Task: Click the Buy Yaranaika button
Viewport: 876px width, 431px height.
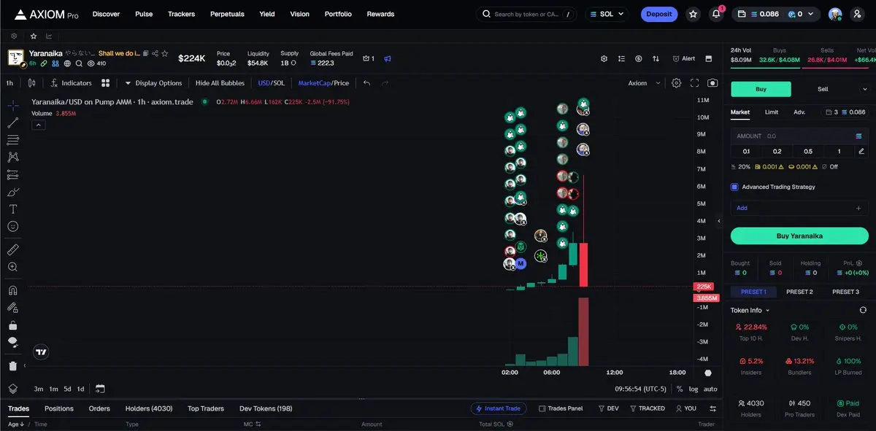Action: pos(799,236)
